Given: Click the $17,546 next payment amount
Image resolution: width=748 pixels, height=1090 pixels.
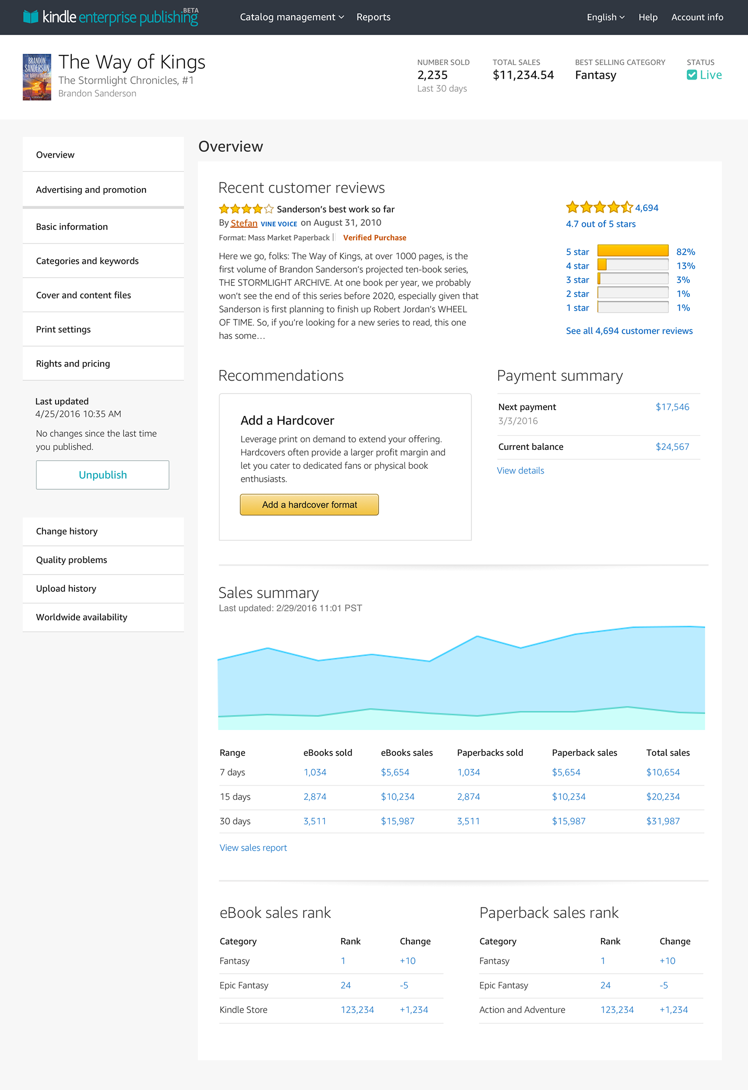Looking at the screenshot, I should click(x=673, y=407).
